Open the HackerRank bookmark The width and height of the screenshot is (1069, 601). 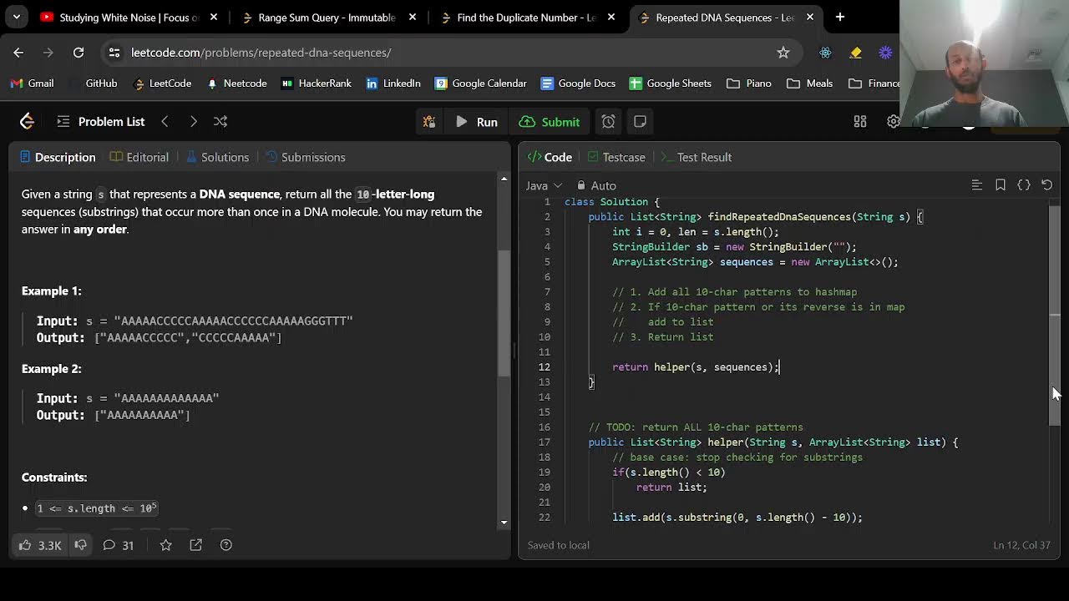click(x=317, y=83)
